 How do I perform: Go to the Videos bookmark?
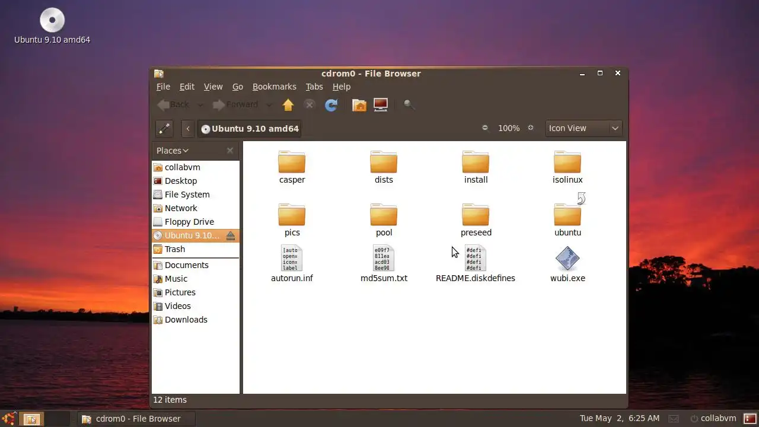point(196,306)
